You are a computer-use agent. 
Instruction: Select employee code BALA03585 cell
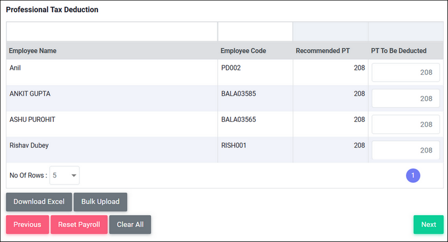pyautogui.click(x=239, y=94)
